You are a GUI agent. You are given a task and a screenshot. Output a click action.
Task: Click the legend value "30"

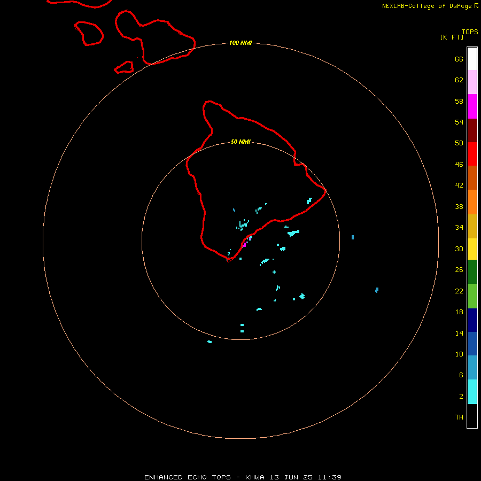pos(459,249)
